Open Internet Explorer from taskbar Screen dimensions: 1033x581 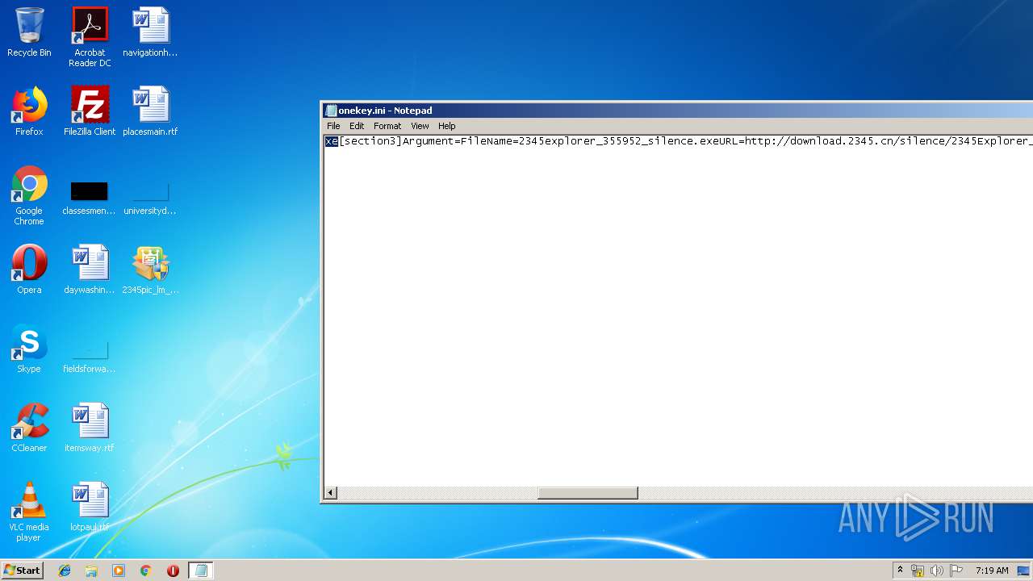click(x=65, y=571)
